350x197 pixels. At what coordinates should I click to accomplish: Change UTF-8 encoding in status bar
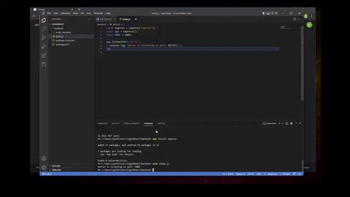pos(250,174)
